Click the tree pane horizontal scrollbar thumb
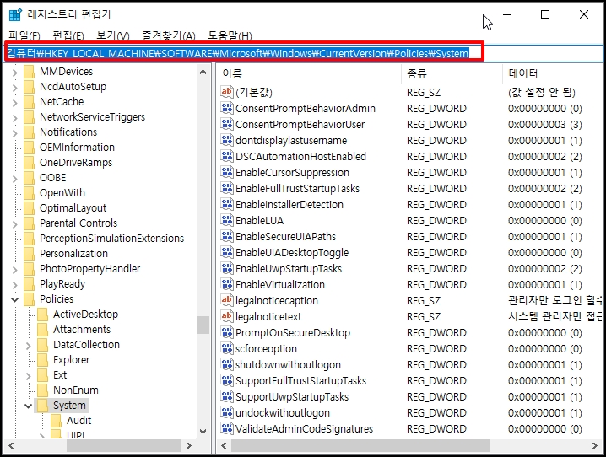 pyautogui.click(x=124, y=445)
